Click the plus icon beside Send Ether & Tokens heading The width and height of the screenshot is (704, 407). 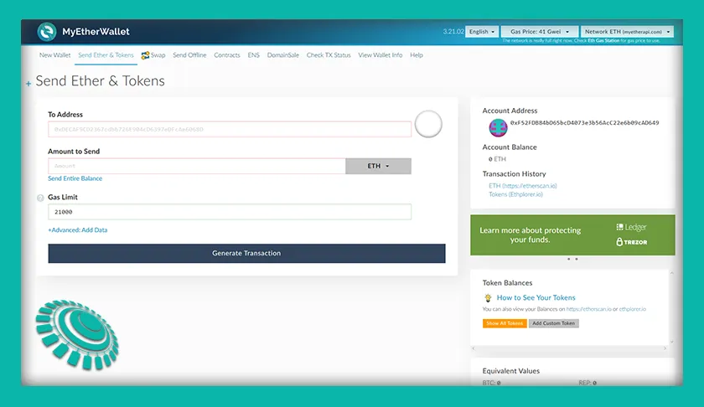click(28, 84)
